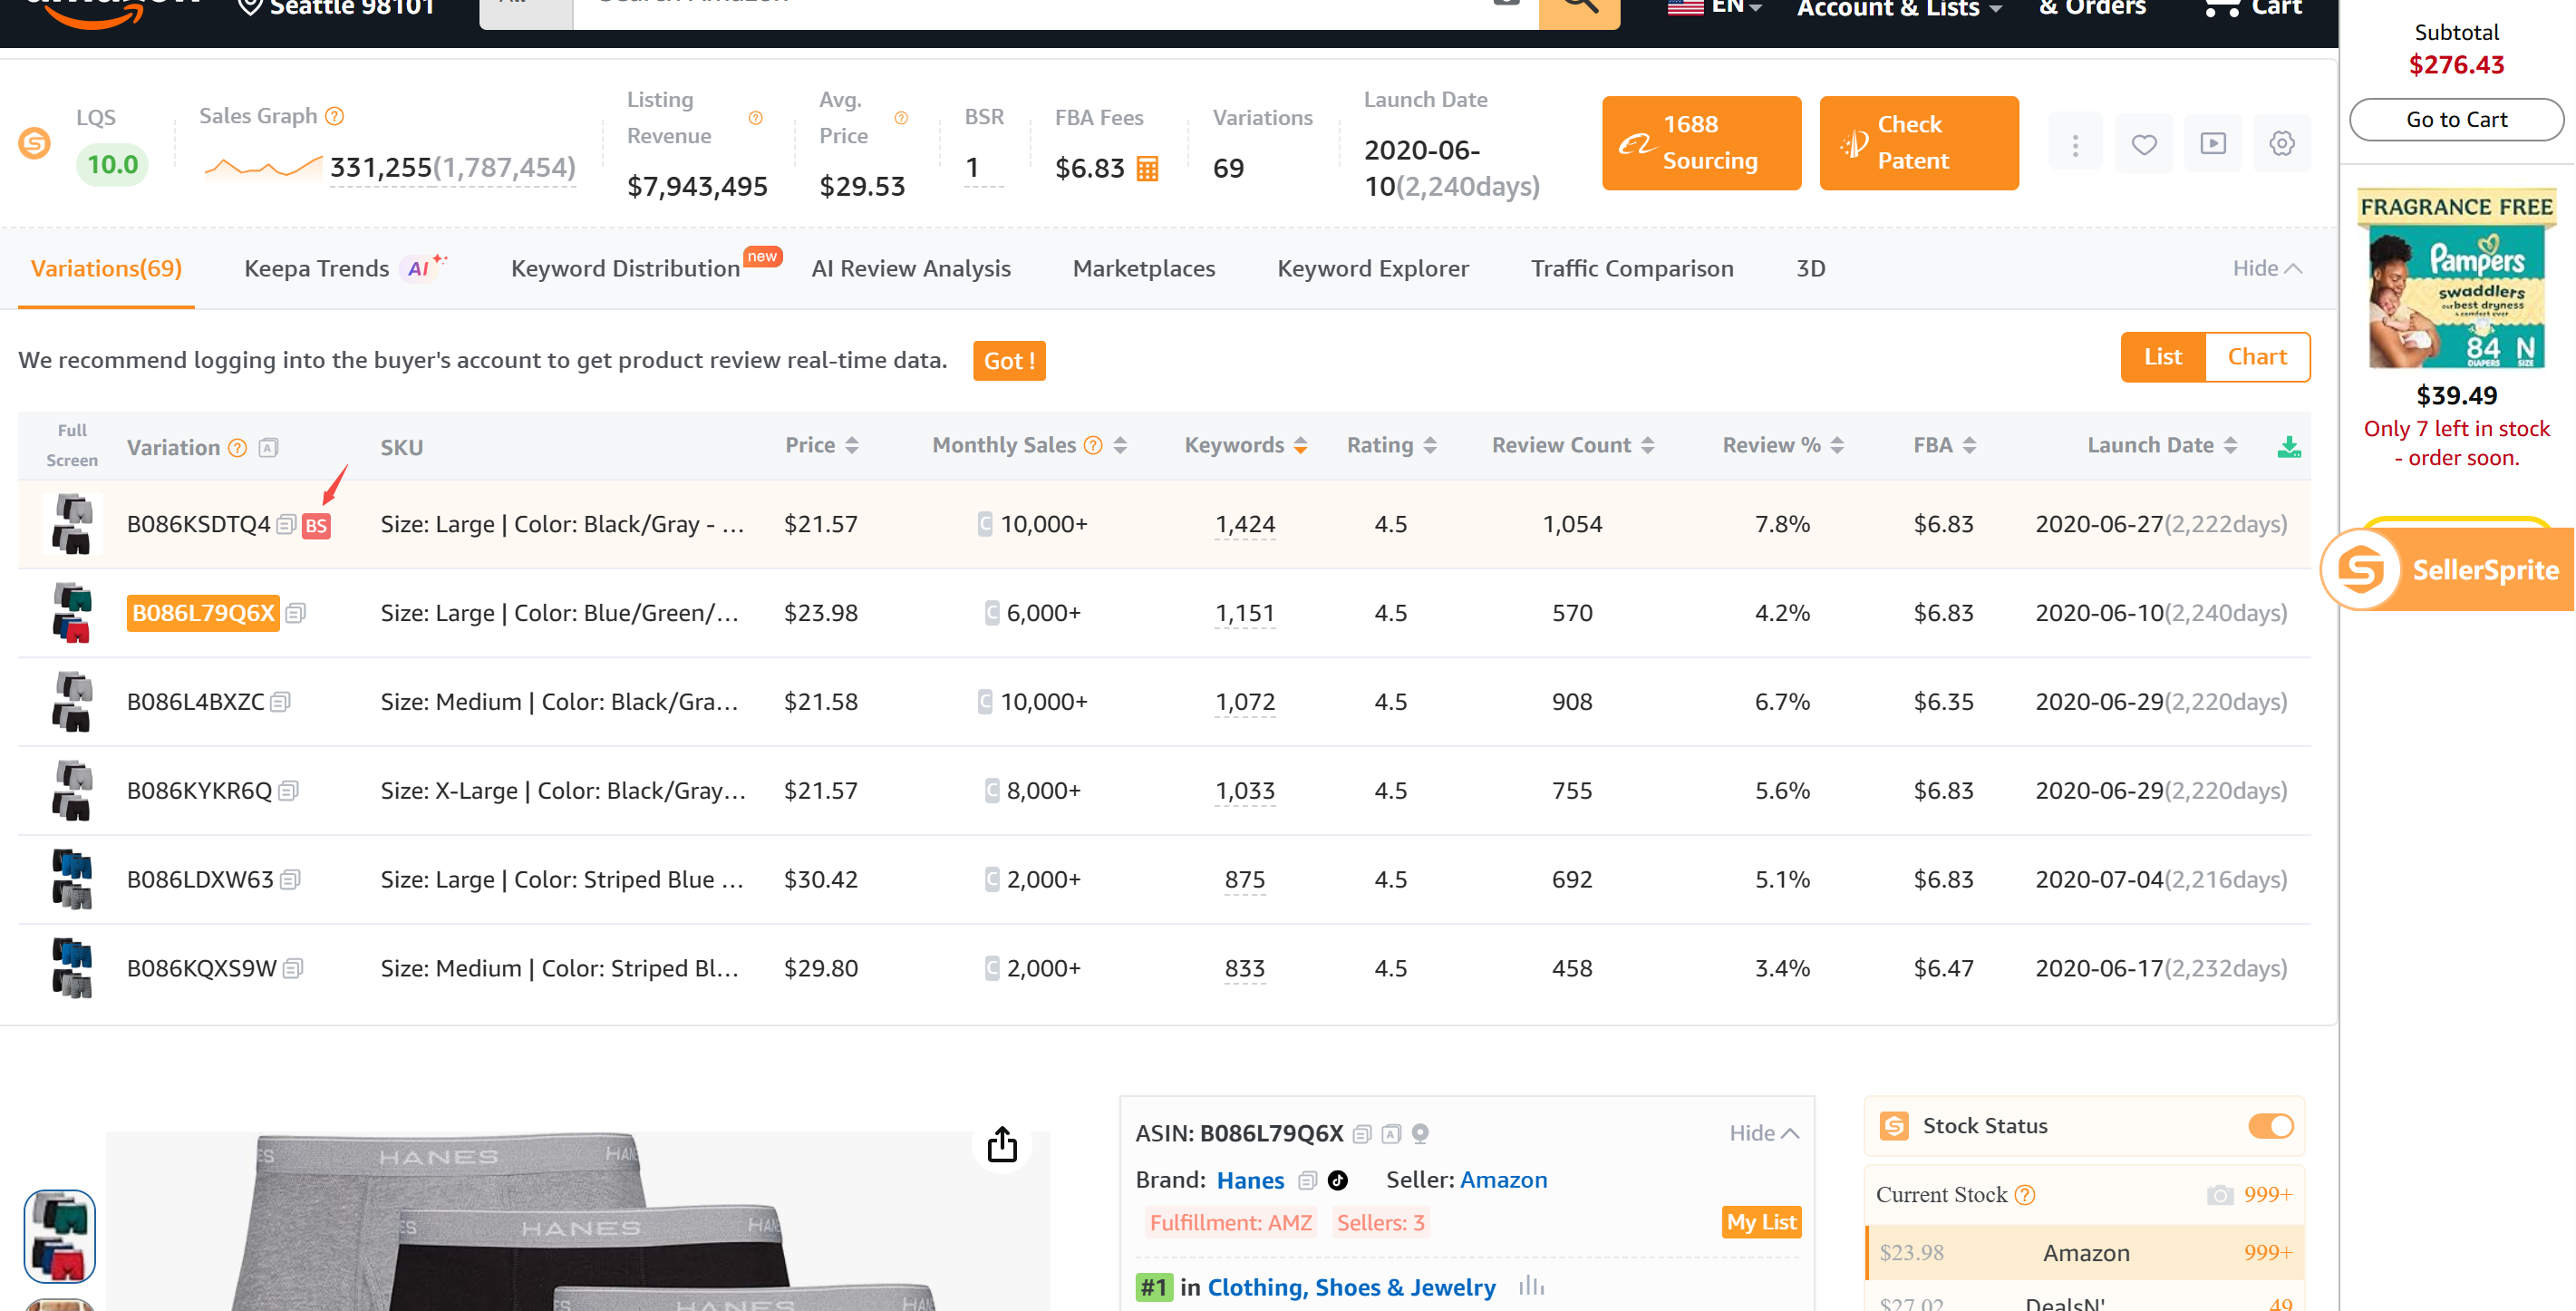This screenshot has height=1311, width=2576.
Task: Click the Sales Graph help icon
Action: [x=335, y=116]
